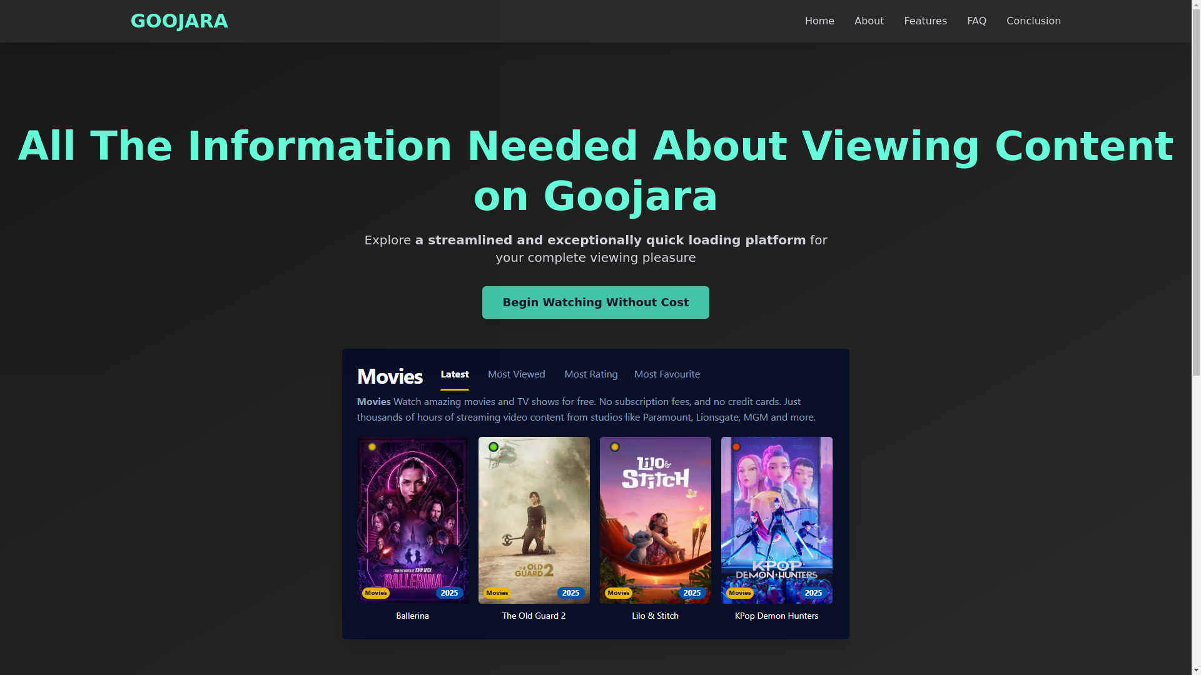
Task: Open the Home nav link
Action: pyautogui.click(x=819, y=21)
